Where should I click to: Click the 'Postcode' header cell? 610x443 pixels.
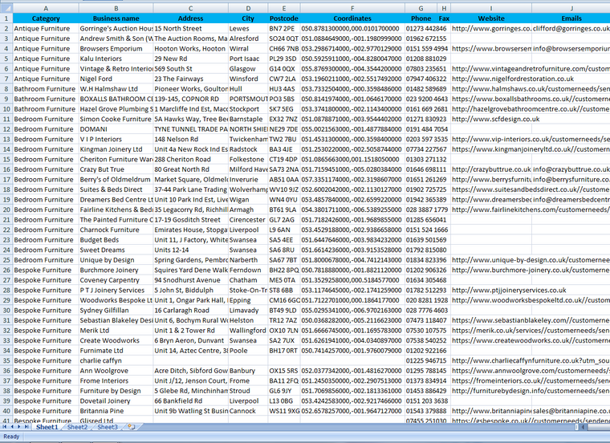coord(284,18)
